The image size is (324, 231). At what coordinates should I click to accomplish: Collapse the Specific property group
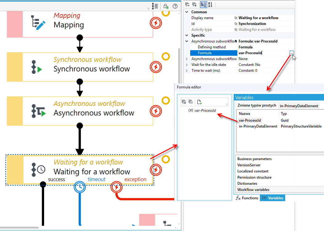tap(187, 35)
